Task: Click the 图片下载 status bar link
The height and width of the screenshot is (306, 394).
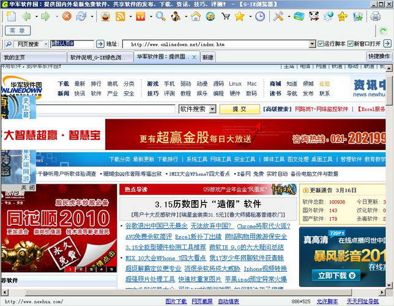Action: 176,301
